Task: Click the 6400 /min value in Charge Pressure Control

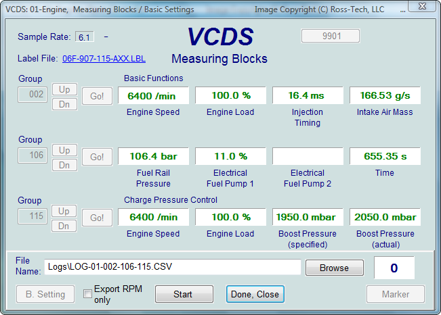Action: tap(153, 217)
